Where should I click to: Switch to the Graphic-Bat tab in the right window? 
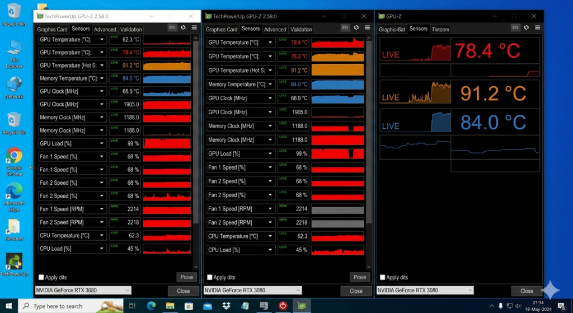[392, 29]
